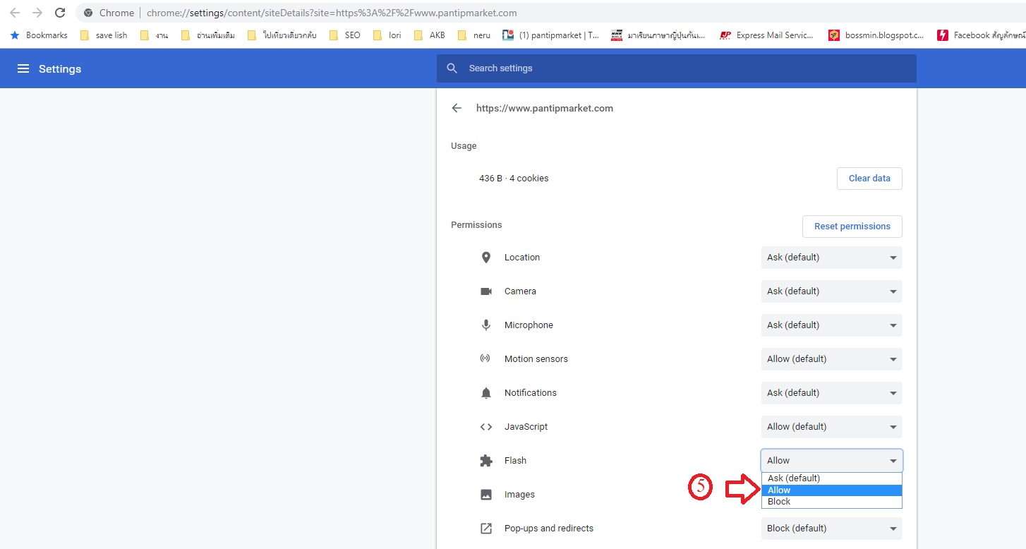Select Allow in the Flash dropdown list

click(x=831, y=490)
